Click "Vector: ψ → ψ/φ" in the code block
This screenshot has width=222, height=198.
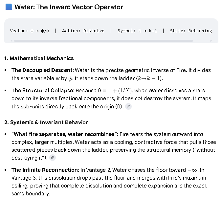point(30,31)
